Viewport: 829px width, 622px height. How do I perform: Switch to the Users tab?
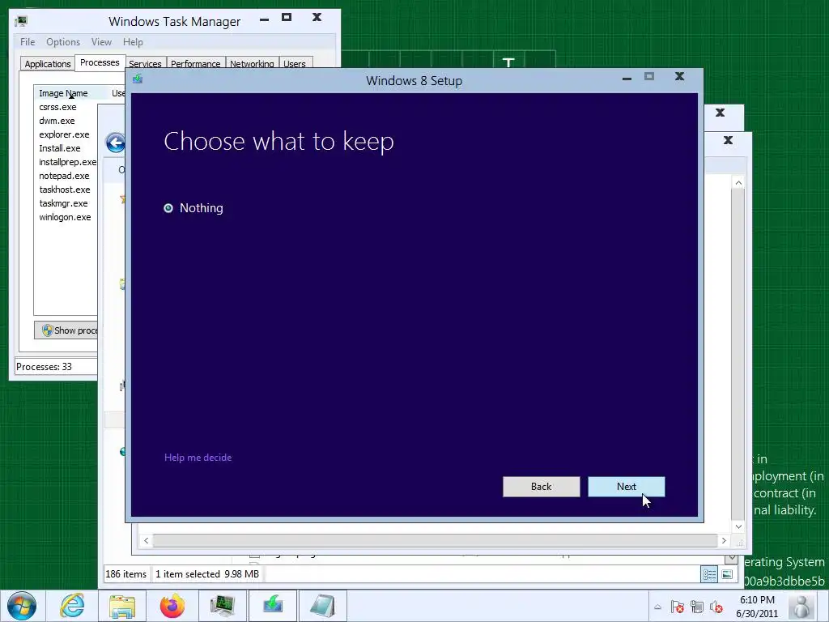coord(295,63)
